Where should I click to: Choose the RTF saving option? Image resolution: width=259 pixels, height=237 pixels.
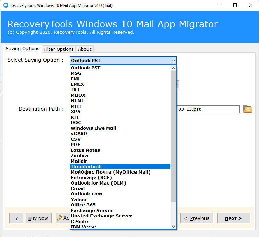coord(120,117)
